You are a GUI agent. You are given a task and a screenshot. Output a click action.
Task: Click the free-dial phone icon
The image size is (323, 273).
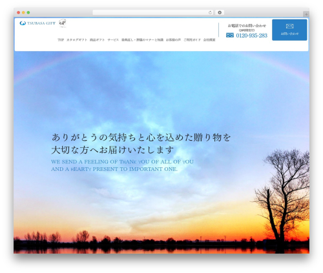click(x=230, y=35)
